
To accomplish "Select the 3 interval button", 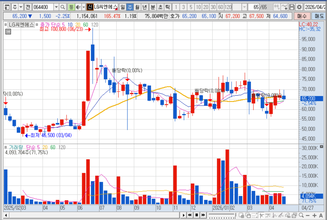I will (184, 7).
